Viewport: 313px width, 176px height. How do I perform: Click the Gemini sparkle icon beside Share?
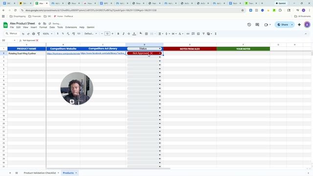click(x=299, y=25)
